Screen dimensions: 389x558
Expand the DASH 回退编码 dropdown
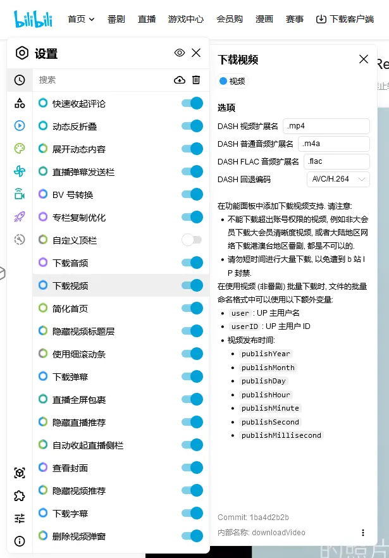coord(338,179)
